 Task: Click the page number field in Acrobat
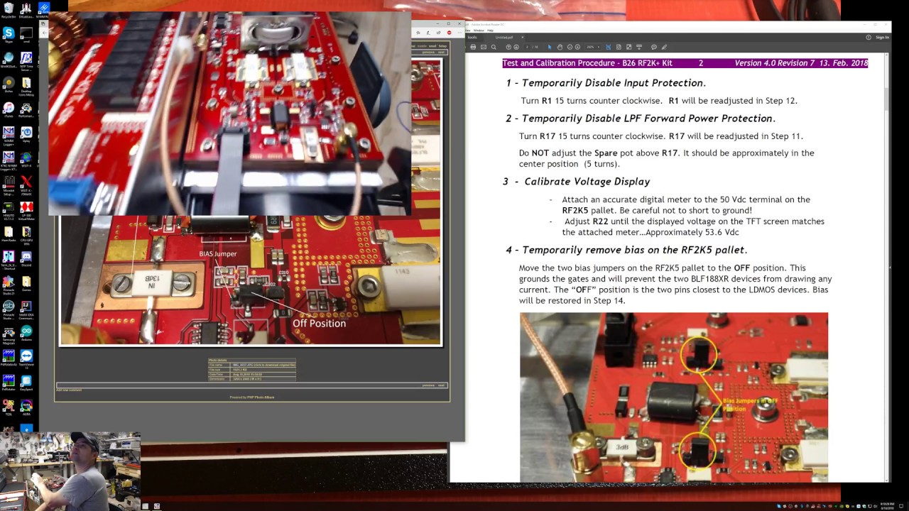[x=528, y=47]
